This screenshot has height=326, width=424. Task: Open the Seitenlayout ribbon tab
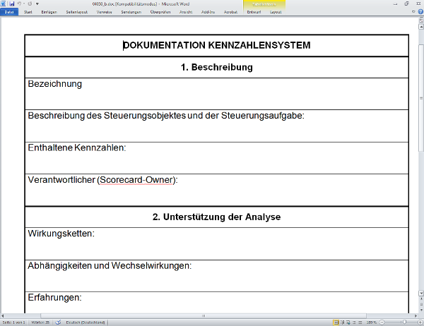[76, 12]
